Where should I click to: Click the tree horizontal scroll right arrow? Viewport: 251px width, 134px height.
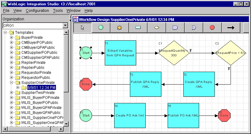coord(61,129)
